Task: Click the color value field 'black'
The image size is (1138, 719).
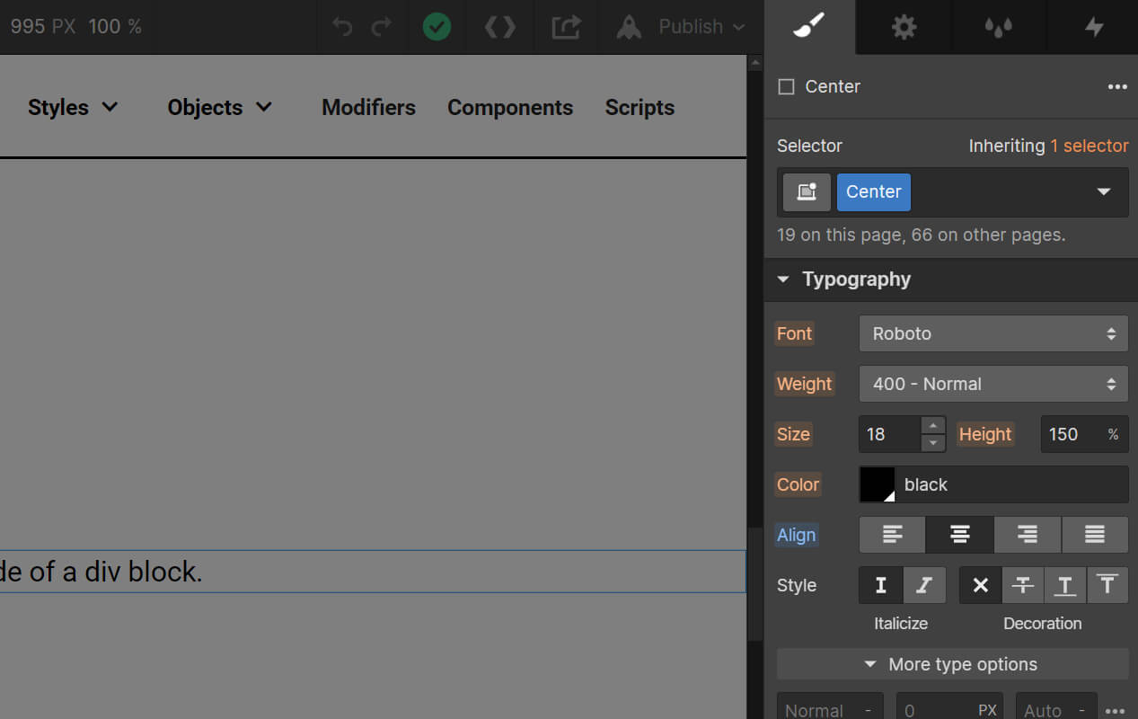Action: [x=1013, y=484]
